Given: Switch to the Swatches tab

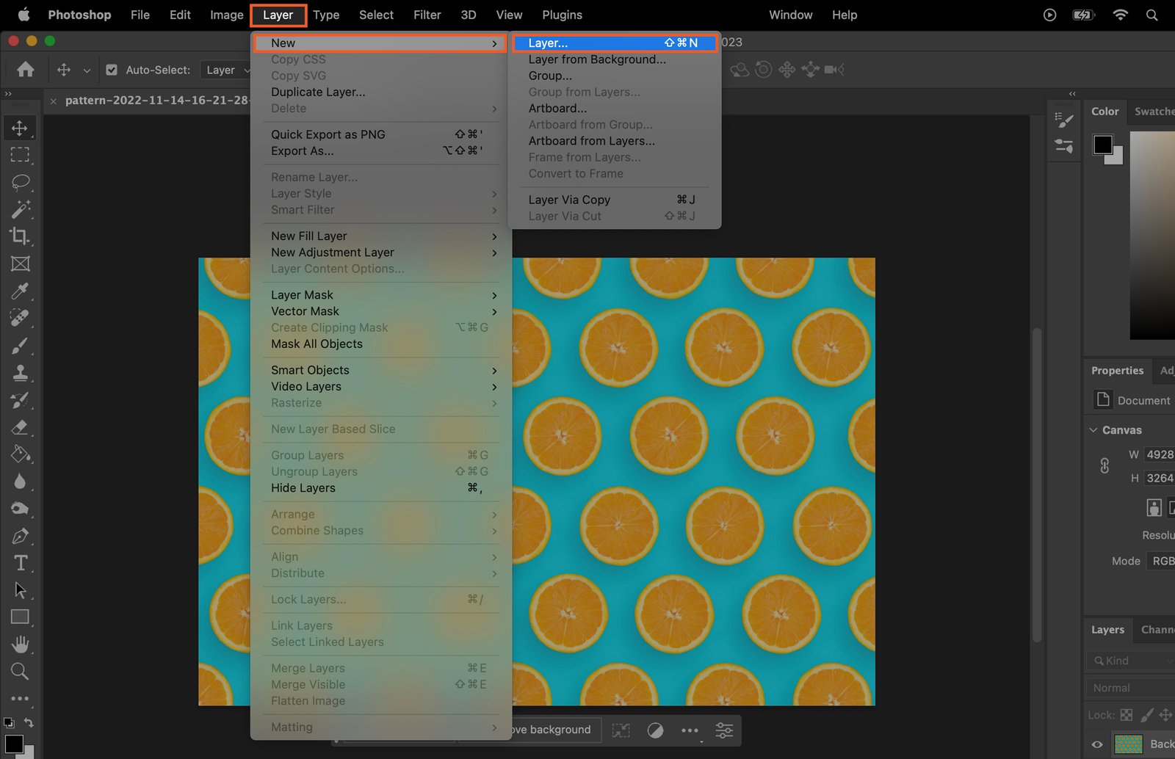Looking at the screenshot, I should tap(1154, 112).
